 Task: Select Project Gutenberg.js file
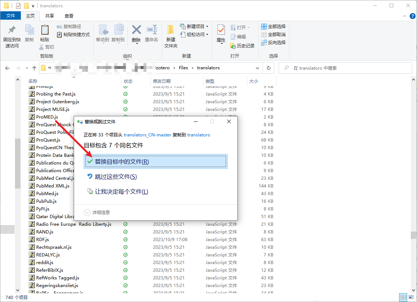57,102
